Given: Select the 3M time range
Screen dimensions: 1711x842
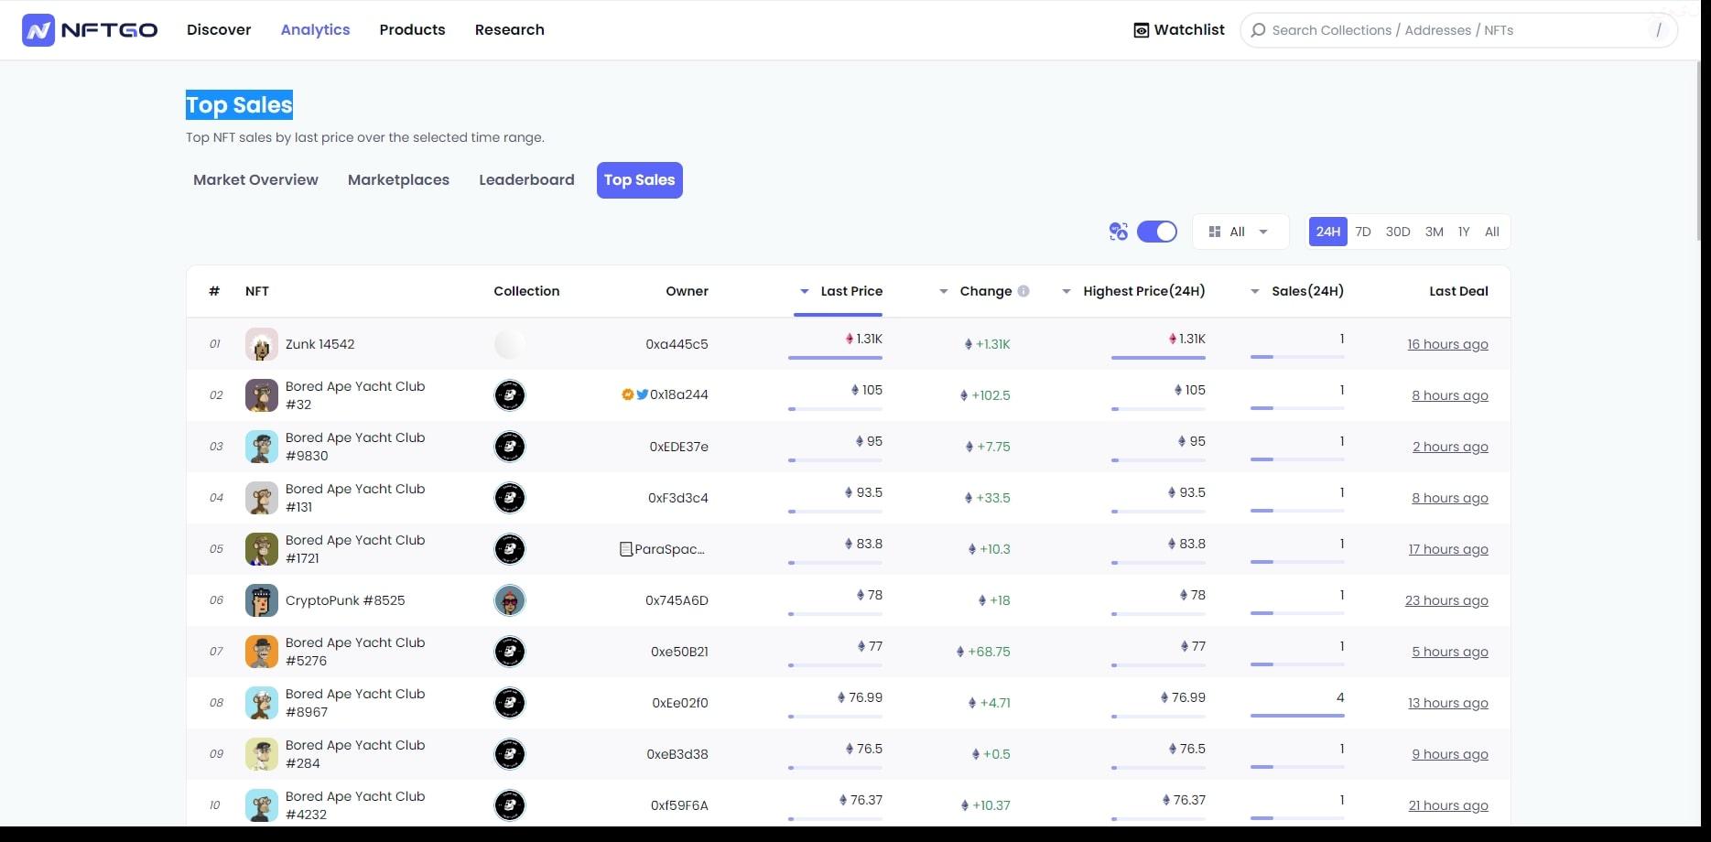Looking at the screenshot, I should 1434,232.
